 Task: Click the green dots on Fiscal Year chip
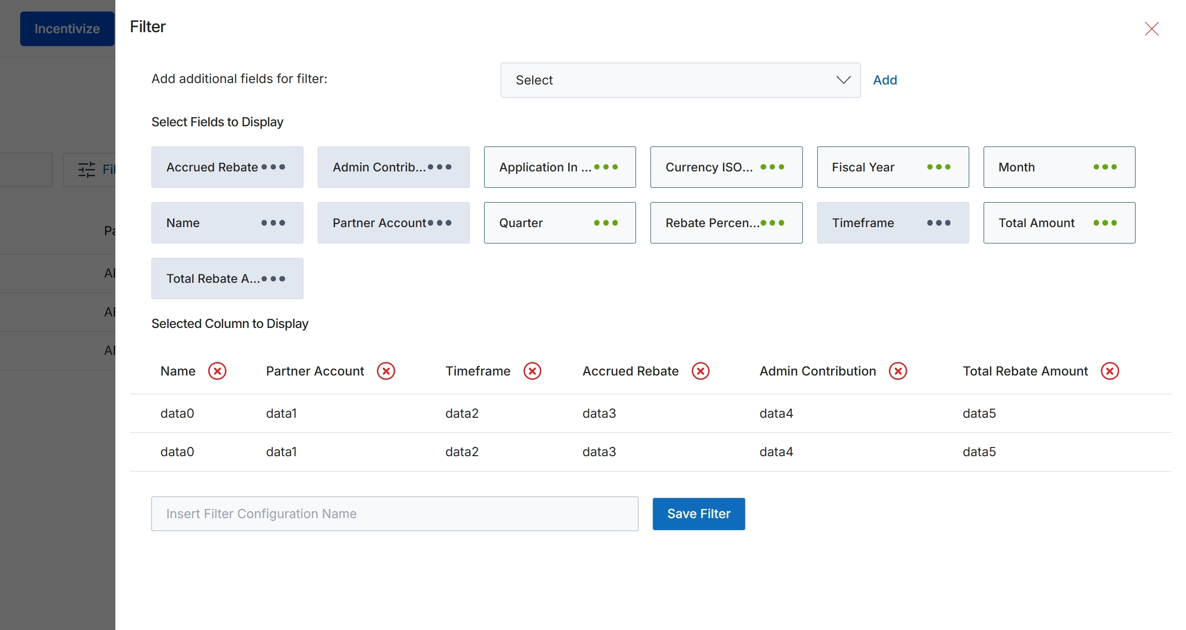(x=939, y=167)
